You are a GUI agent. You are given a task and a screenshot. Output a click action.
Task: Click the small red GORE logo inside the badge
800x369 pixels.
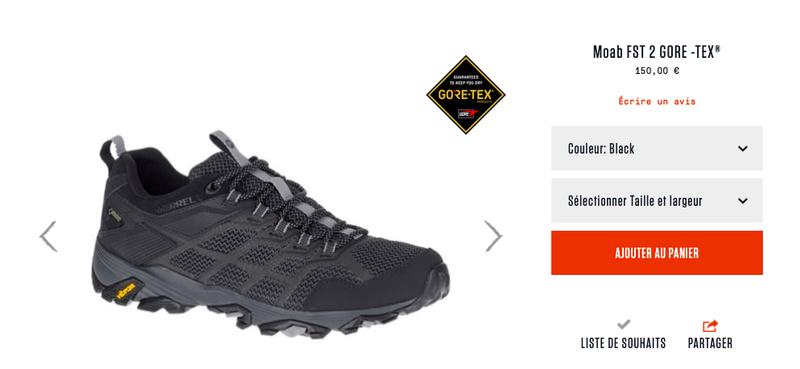pyautogui.click(x=465, y=113)
